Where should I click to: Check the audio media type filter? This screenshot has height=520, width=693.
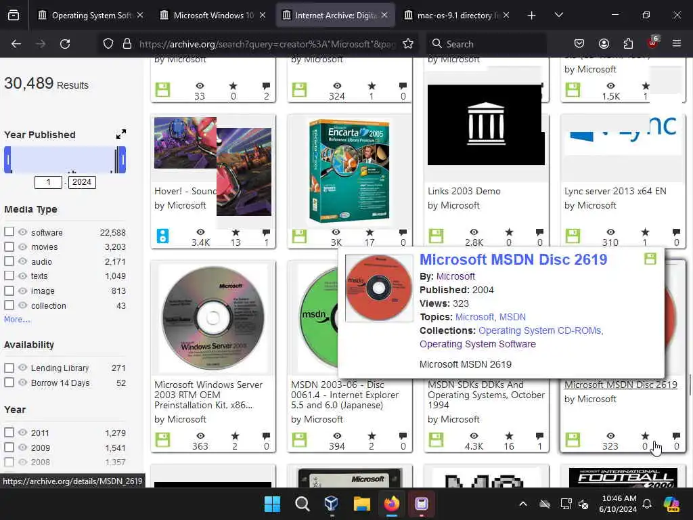pos(9,261)
